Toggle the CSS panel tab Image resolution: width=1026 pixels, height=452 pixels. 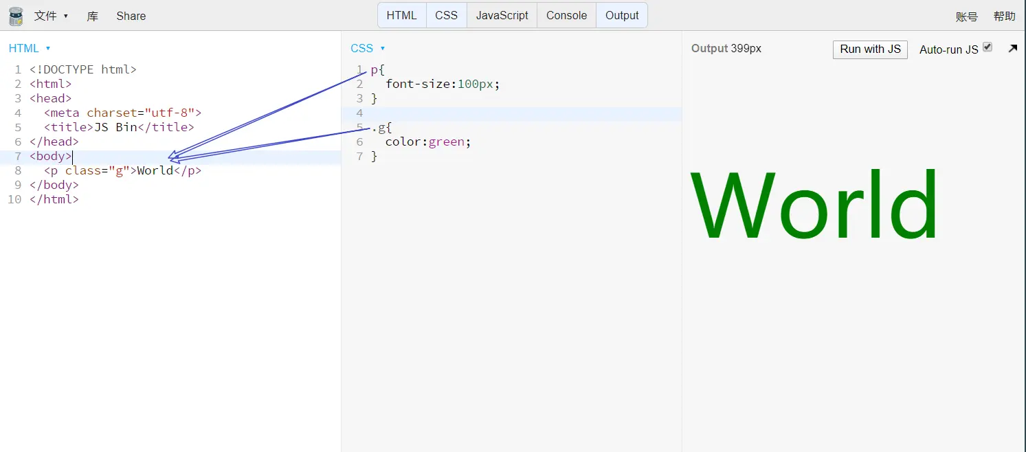pos(446,15)
